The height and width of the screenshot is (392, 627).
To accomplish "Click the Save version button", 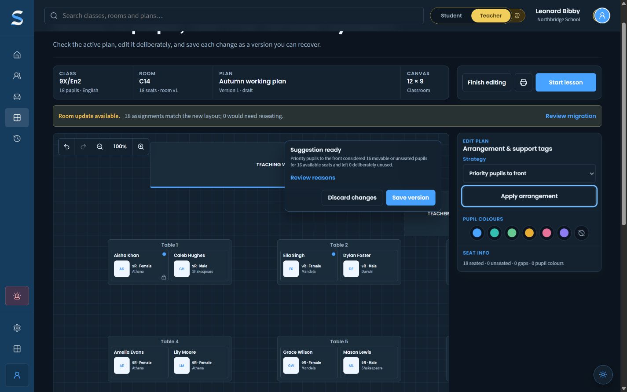I will [x=411, y=198].
